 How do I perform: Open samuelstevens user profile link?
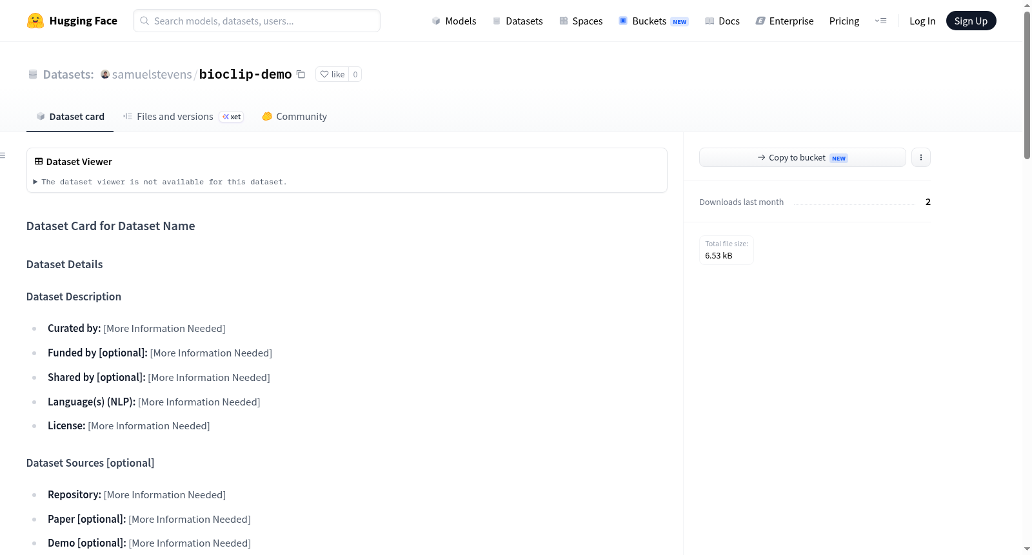point(152,74)
